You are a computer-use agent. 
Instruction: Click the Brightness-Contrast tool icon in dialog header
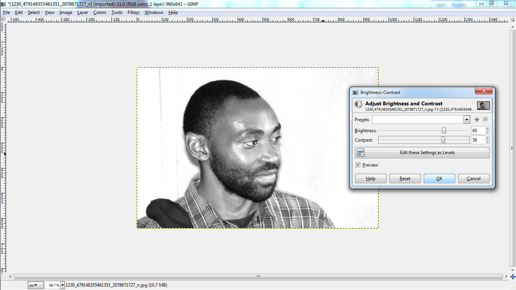pyautogui.click(x=358, y=104)
